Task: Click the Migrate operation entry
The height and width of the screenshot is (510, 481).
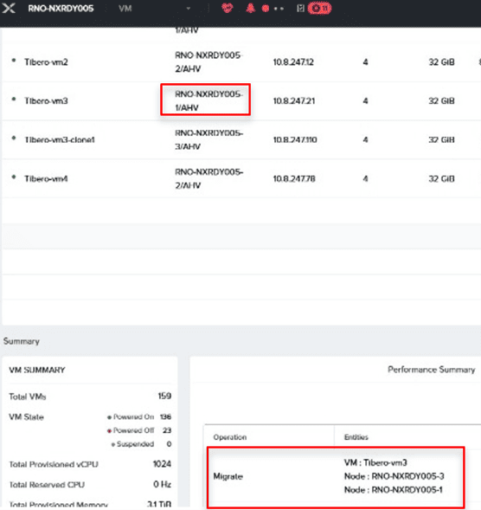Action: point(228,476)
